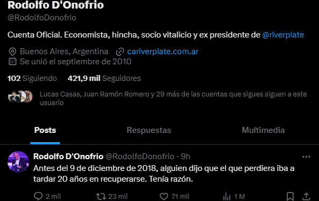319x201 pixels.
Task: Repost the tweet via retweet icon
Action: 101,196
